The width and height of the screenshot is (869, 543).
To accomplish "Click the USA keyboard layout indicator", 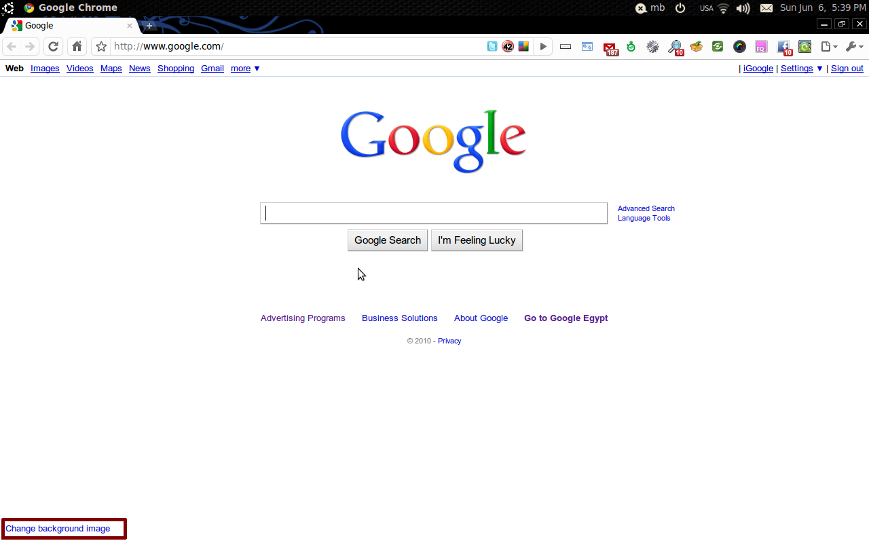I will (x=707, y=9).
